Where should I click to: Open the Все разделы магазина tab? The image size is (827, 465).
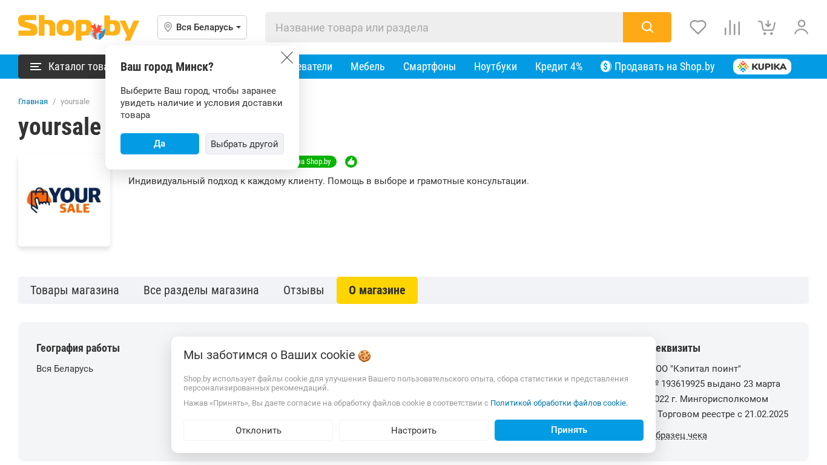201,291
